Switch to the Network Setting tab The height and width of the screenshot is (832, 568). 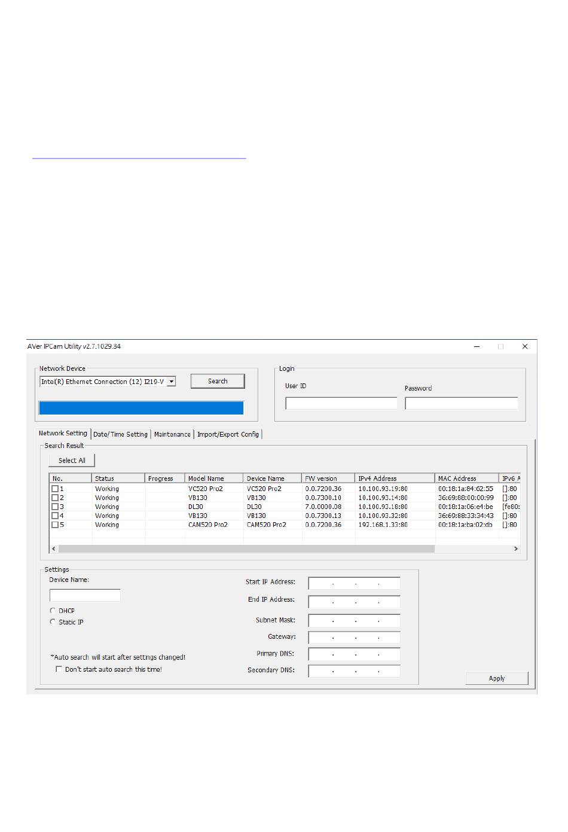pyautogui.click(x=63, y=434)
